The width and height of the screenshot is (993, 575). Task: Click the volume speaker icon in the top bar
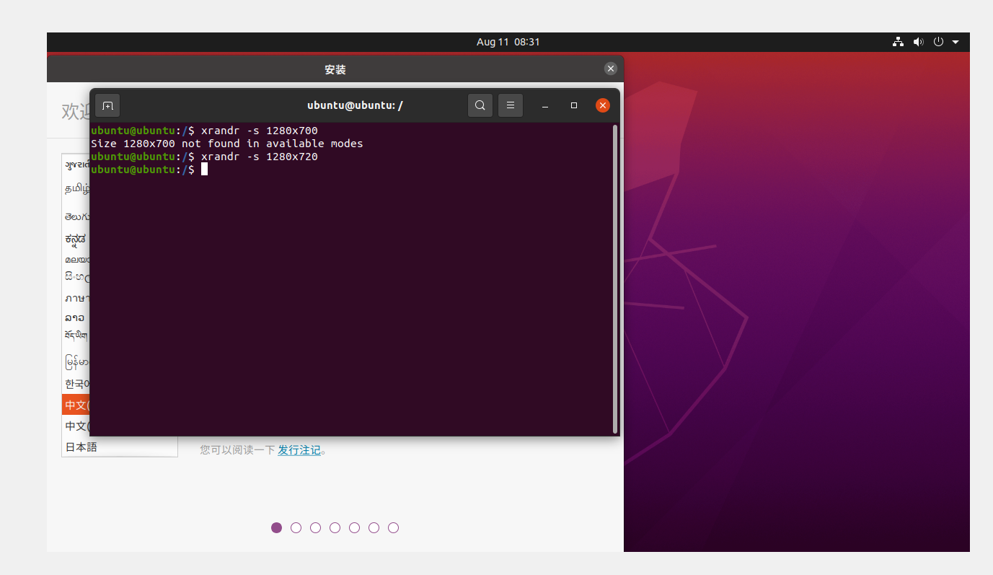click(x=918, y=42)
